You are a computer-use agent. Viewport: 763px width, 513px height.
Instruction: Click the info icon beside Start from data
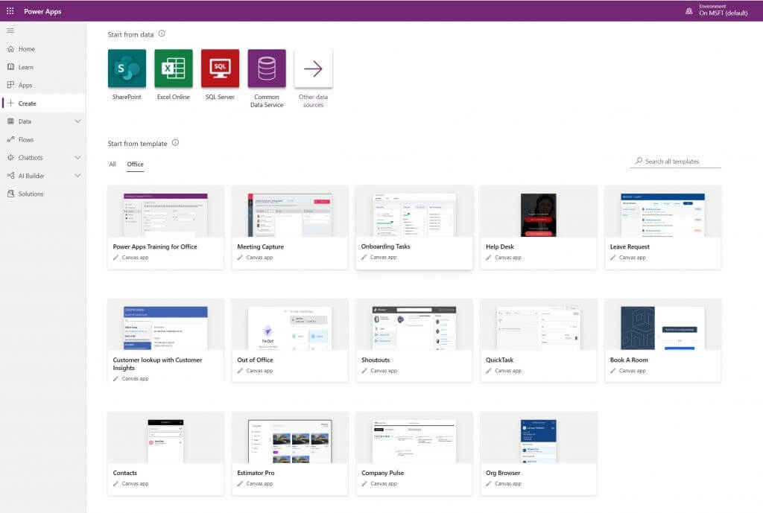point(162,34)
